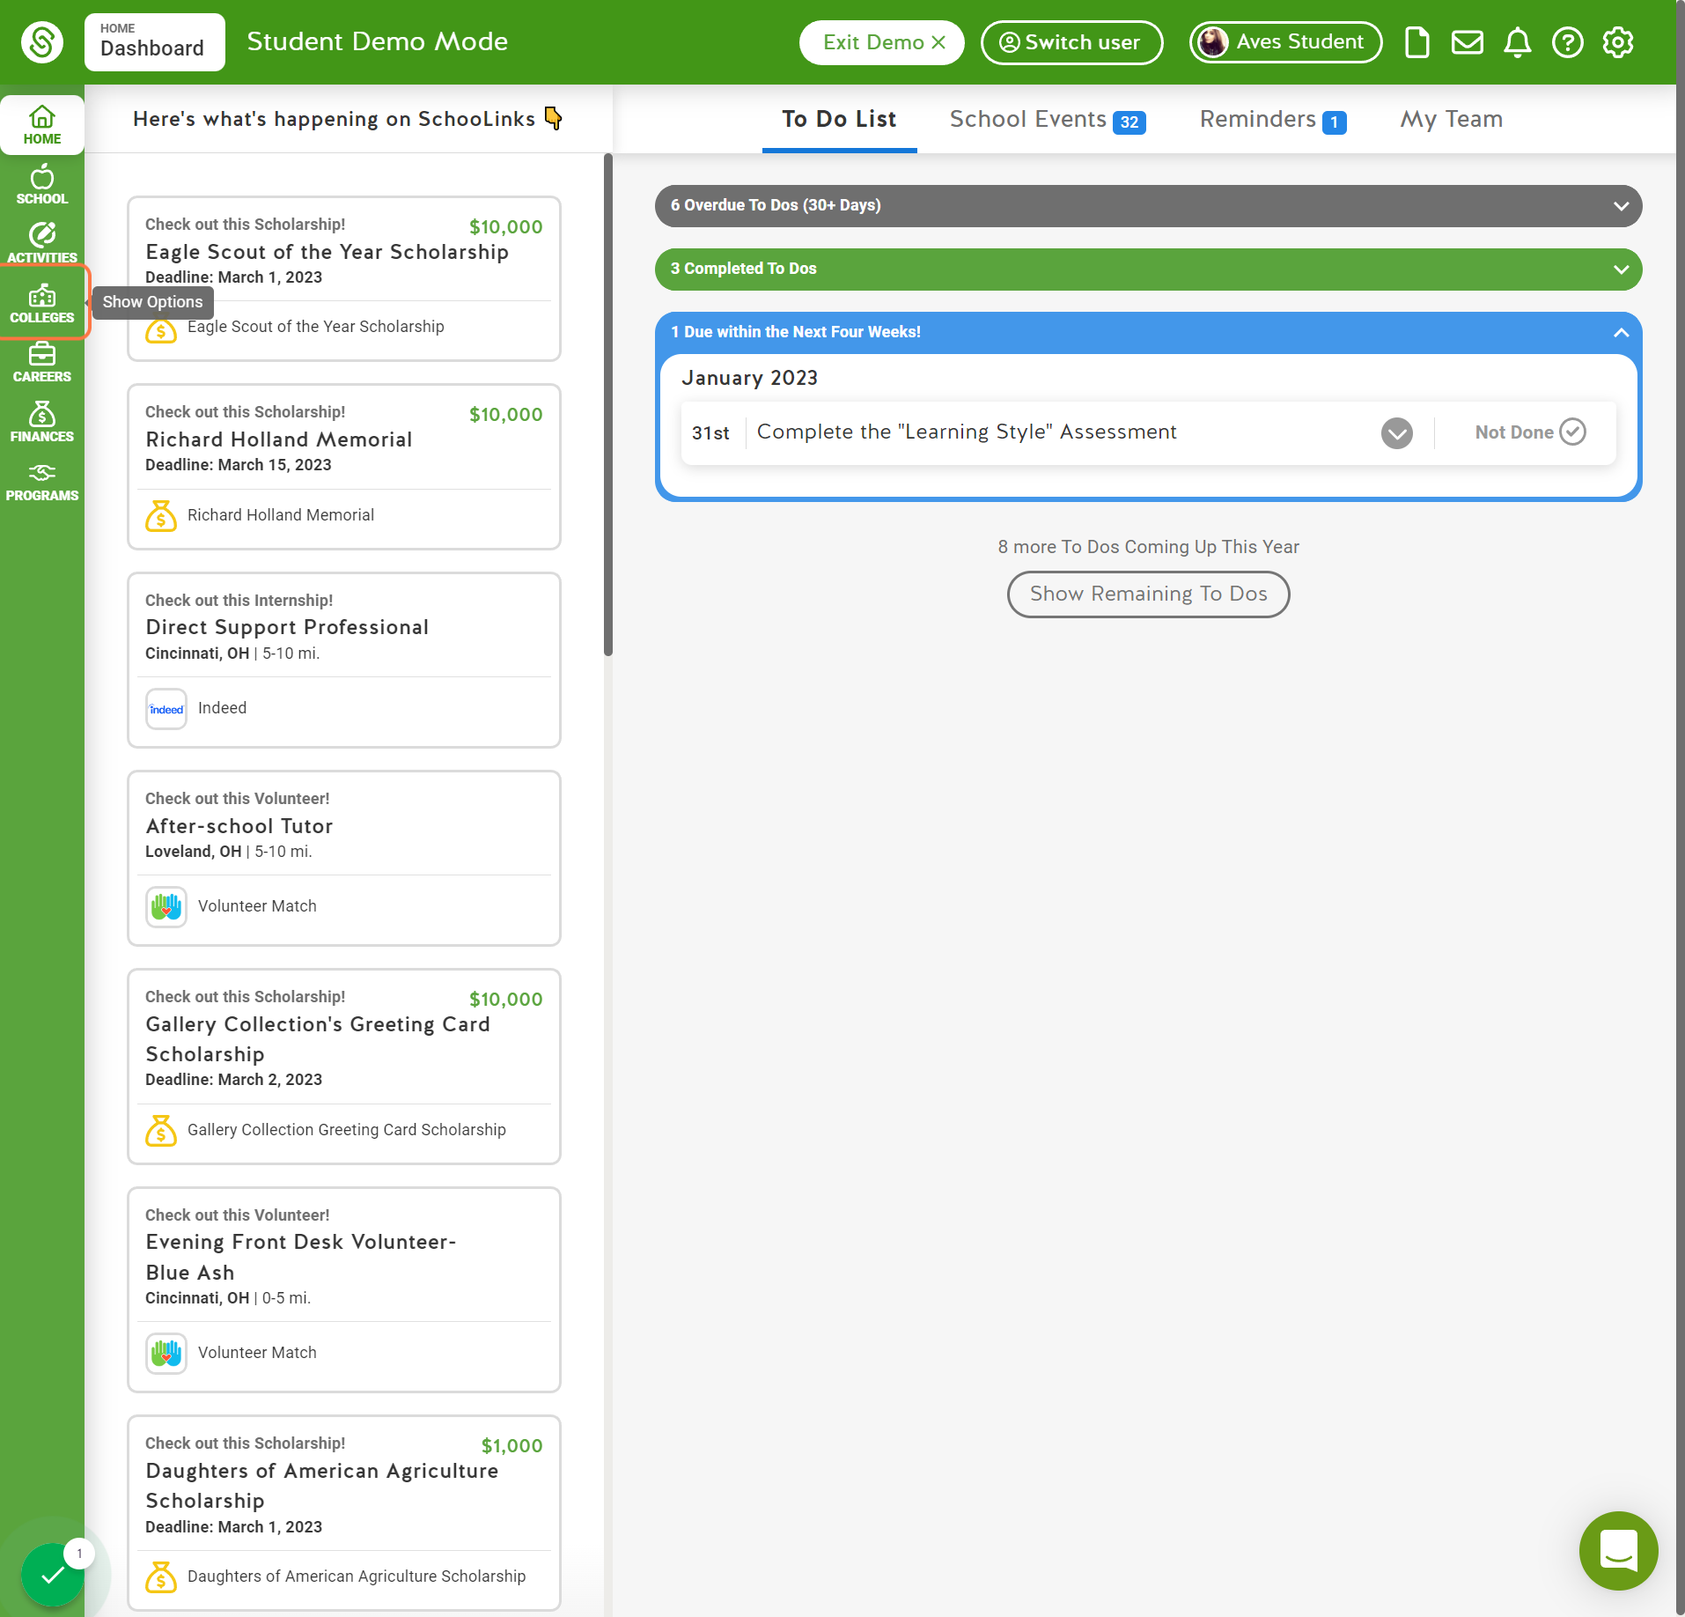Image resolution: width=1685 pixels, height=1617 pixels.
Task: Open the chat support bubble
Action: [1618, 1550]
